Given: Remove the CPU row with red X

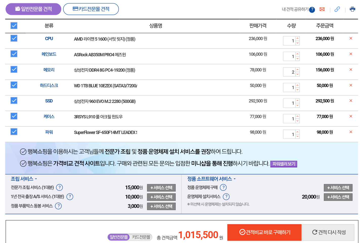Looking at the screenshot, I should click(x=351, y=38).
